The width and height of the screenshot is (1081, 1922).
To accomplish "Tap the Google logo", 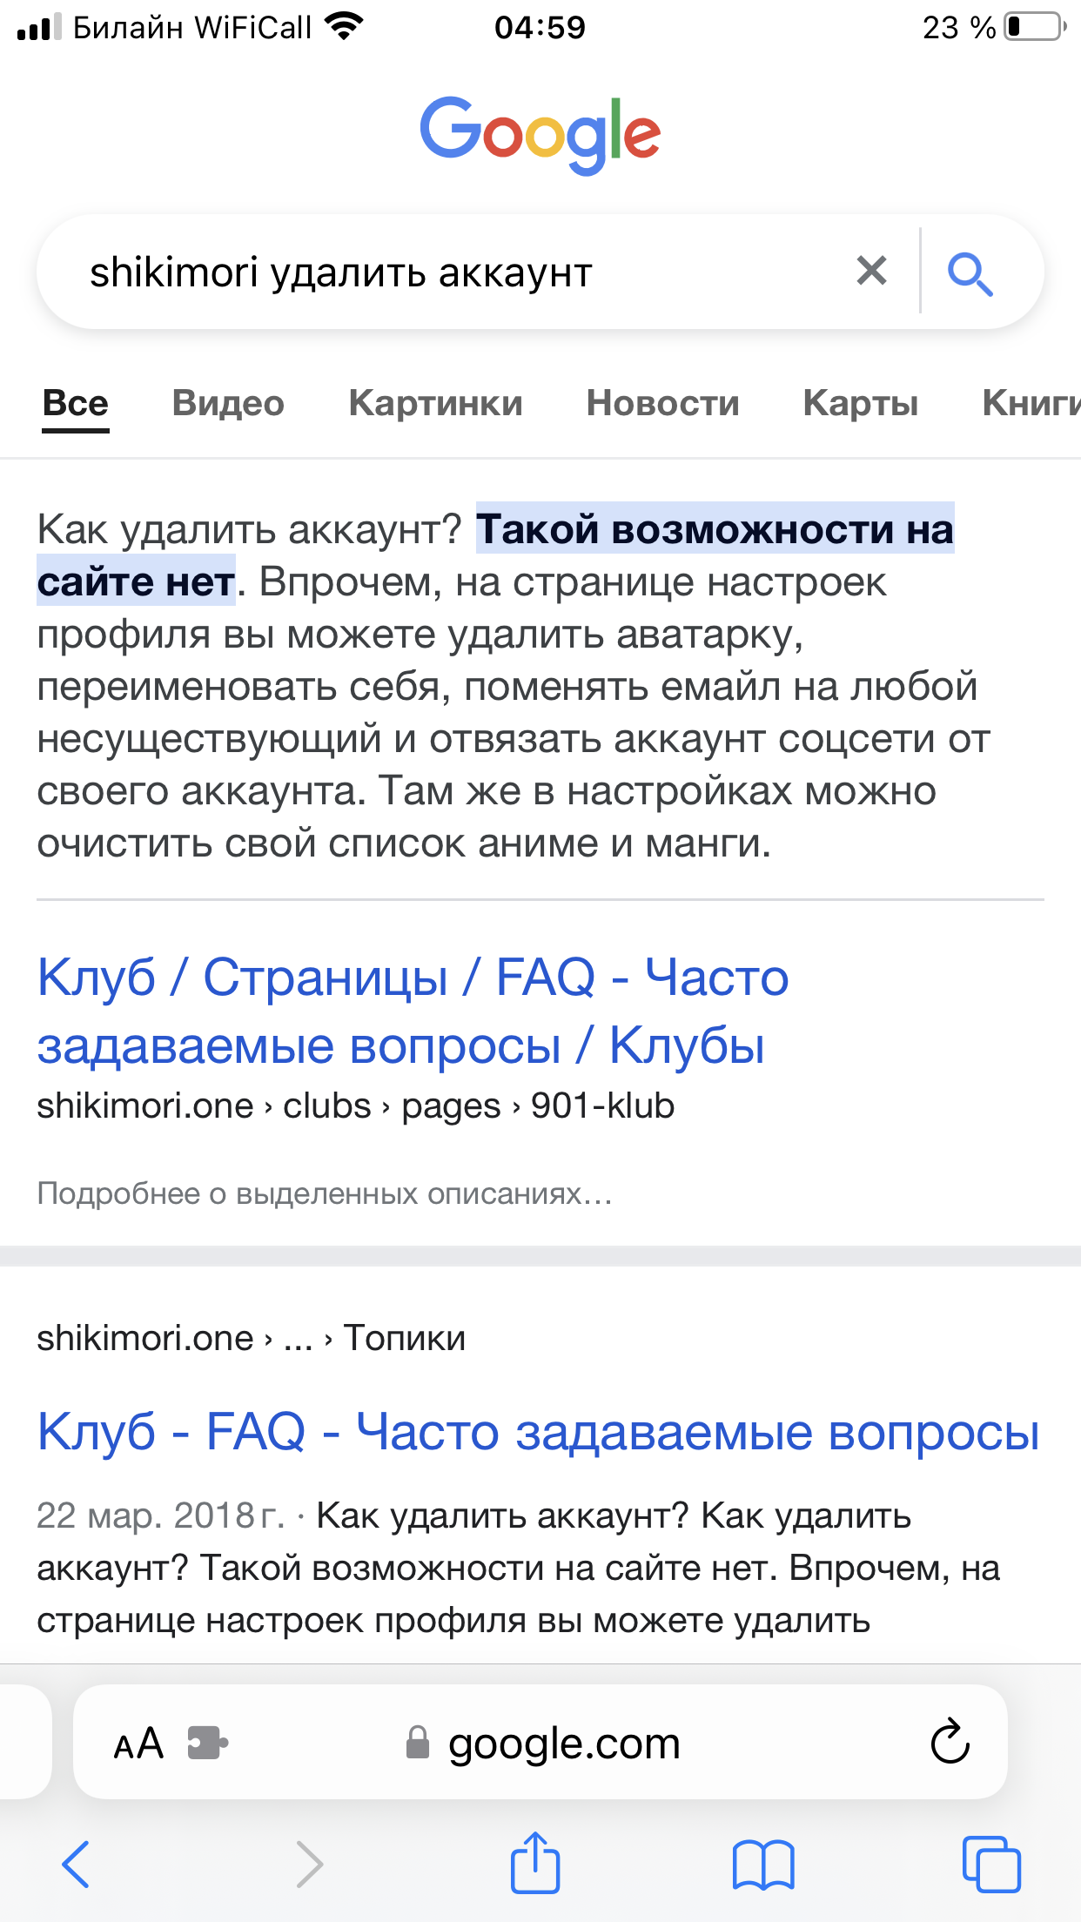I will [540, 134].
